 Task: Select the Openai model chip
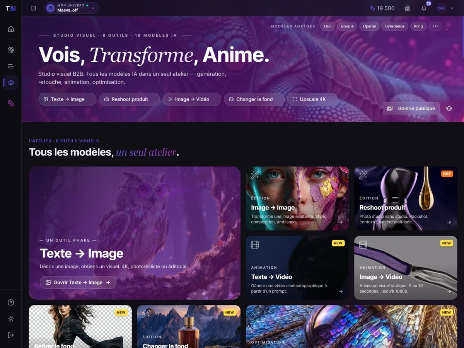[x=369, y=26]
